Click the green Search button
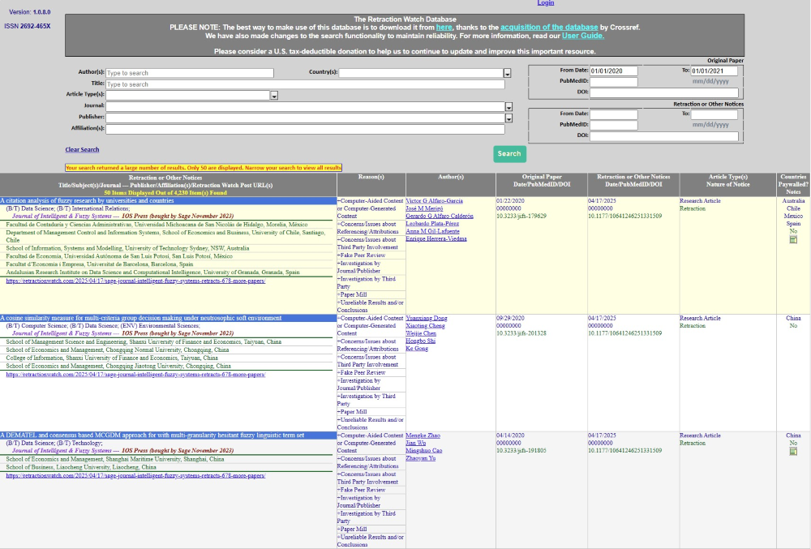The width and height of the screenshot is (811, 549). (x=509, y=153)
